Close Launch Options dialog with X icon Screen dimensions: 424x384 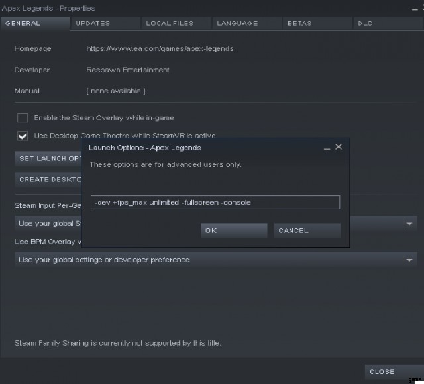click(x=339, y=147)
